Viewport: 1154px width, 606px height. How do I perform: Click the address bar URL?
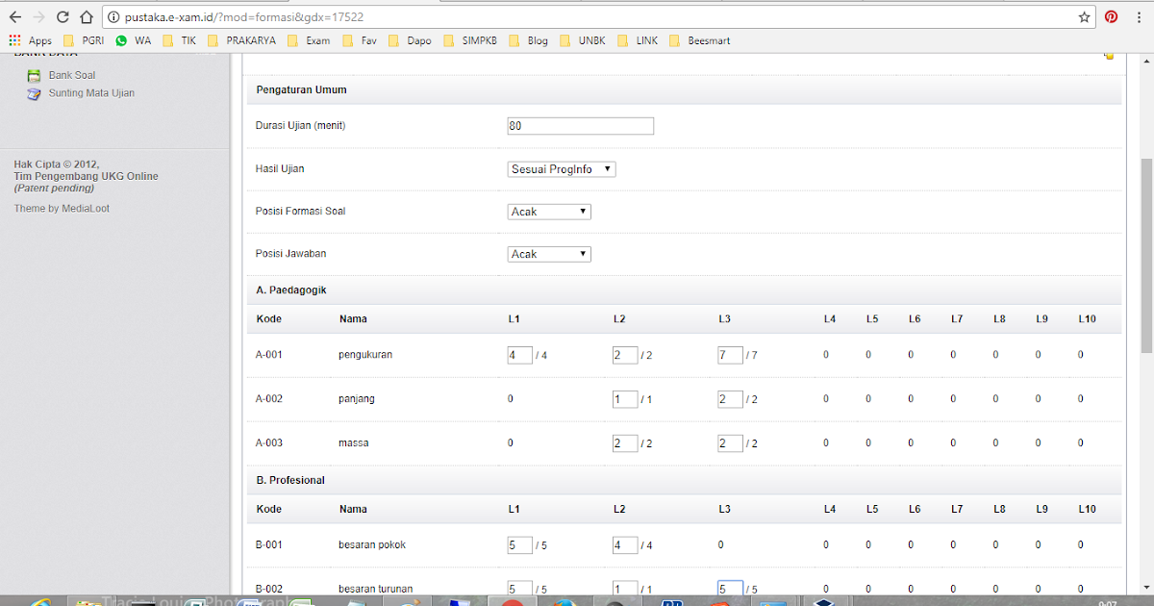click(x=244, y=17)
